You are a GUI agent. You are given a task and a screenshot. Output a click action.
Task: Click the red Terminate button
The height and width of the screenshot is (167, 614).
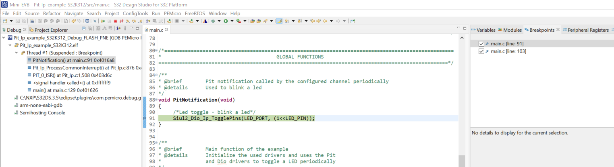[x=115, y=21]
